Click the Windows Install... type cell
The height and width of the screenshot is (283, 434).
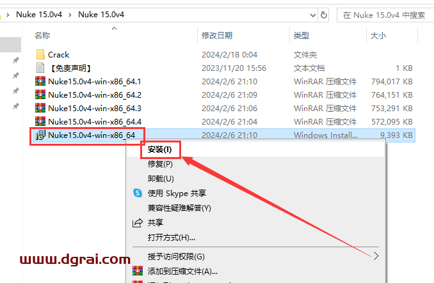(x=325, y=135)
